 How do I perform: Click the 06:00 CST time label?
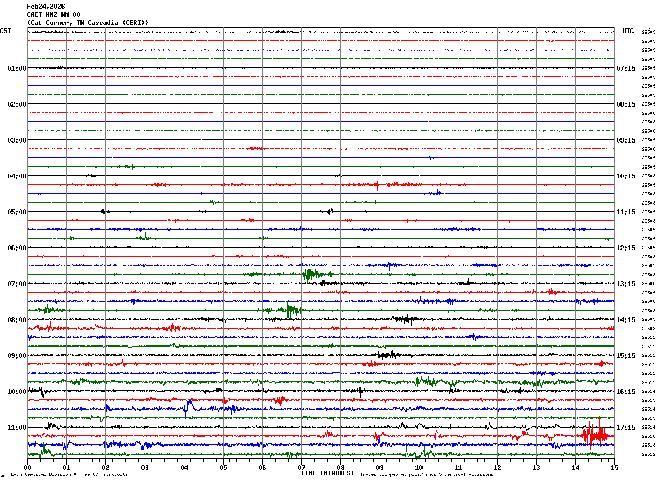coord(16,248)
